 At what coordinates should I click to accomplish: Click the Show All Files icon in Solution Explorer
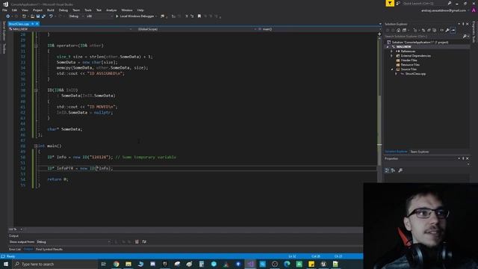435,30
